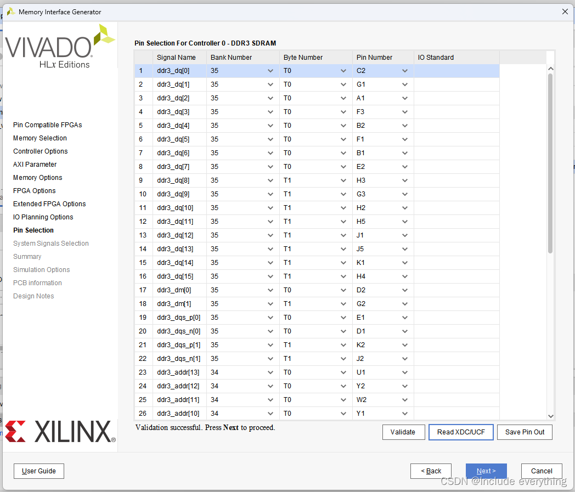Click IO Standard column header

[456, 58]
